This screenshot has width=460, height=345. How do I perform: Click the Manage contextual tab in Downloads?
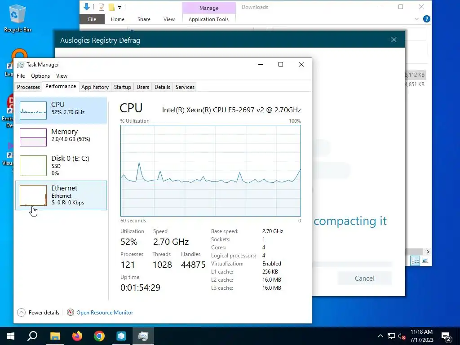209,8
